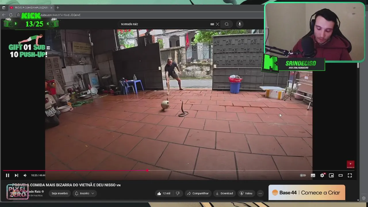Activate the miniplayer mode icon
This screenshot has height=207, width=368.
(331, 175)
